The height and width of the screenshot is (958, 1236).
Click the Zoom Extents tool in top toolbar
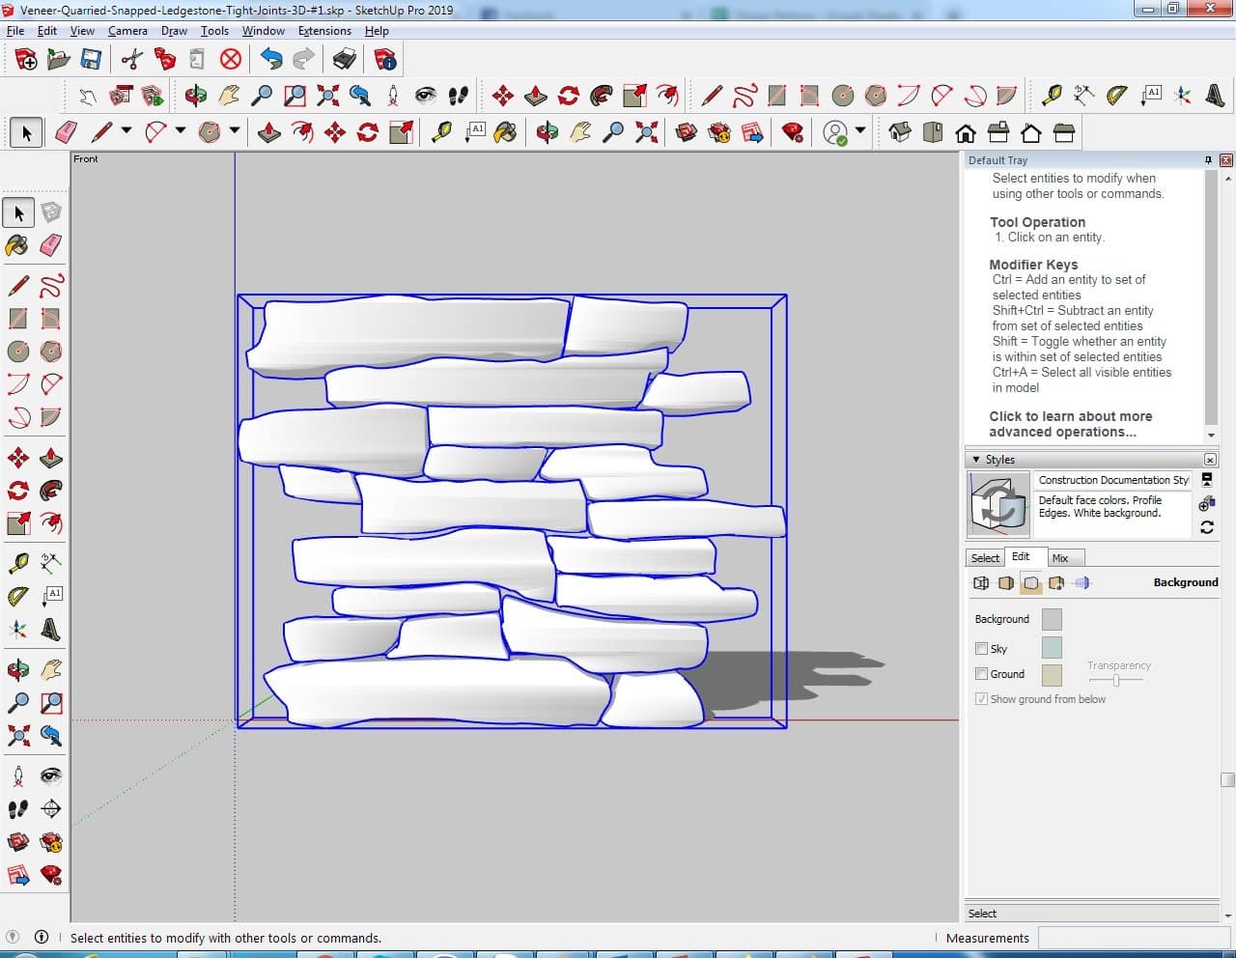[328, 96]
